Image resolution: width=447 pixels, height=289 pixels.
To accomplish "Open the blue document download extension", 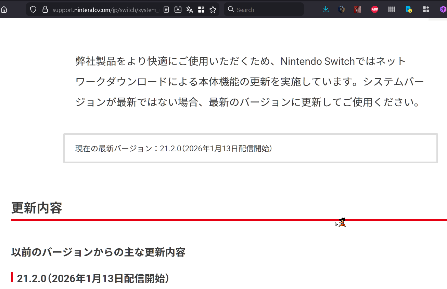I will (x=409, y=10).
